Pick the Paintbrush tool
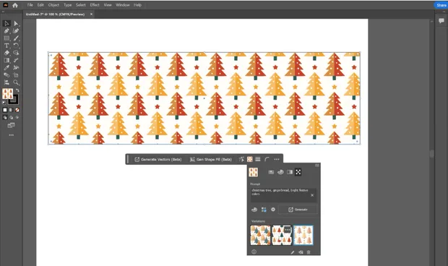 point(16,38)
